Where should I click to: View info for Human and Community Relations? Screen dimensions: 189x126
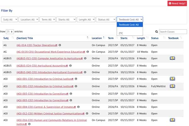(29, 124)
